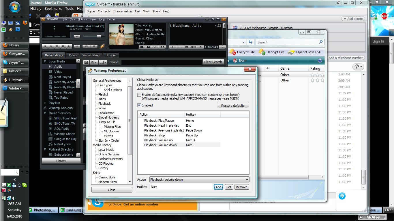
Task: Open the Action dropdown in Preferences
Action: (199, 180)
